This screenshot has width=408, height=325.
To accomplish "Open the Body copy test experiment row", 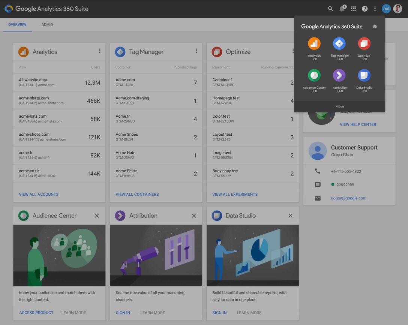I will 253,174.
